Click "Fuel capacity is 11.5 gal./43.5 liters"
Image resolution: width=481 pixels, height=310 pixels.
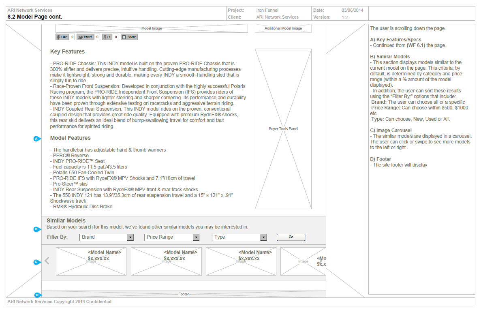coord(89,167)
